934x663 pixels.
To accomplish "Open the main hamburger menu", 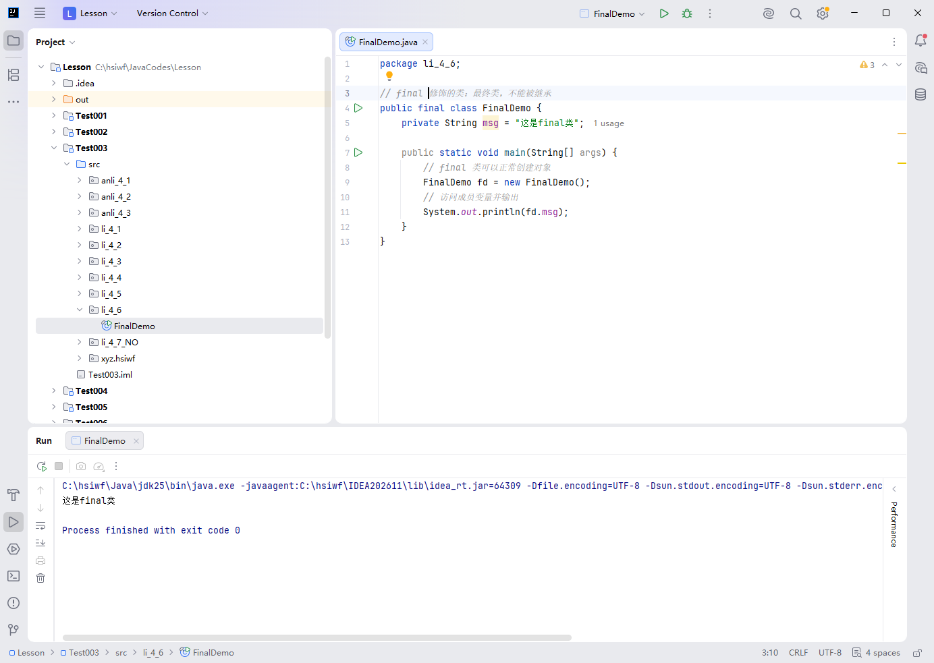I will [40, 13].
